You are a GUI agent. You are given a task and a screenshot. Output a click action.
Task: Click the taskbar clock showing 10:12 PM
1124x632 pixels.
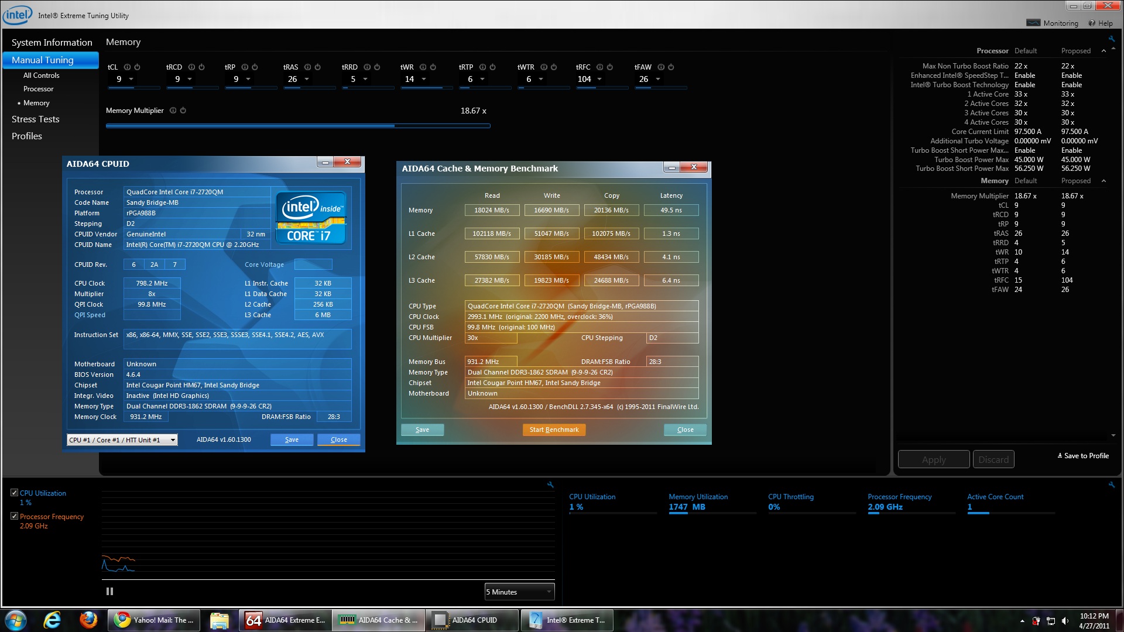1094,621
